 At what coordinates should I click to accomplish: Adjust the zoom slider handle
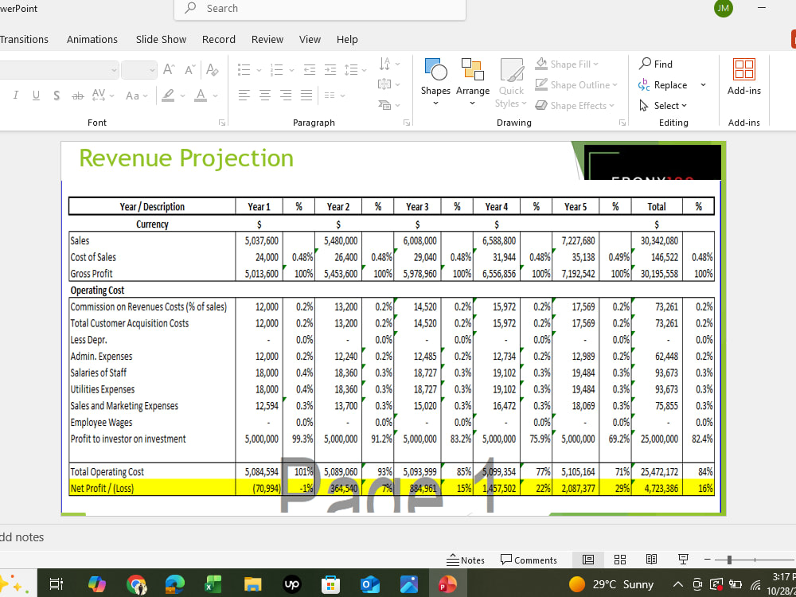pos(729,560)
